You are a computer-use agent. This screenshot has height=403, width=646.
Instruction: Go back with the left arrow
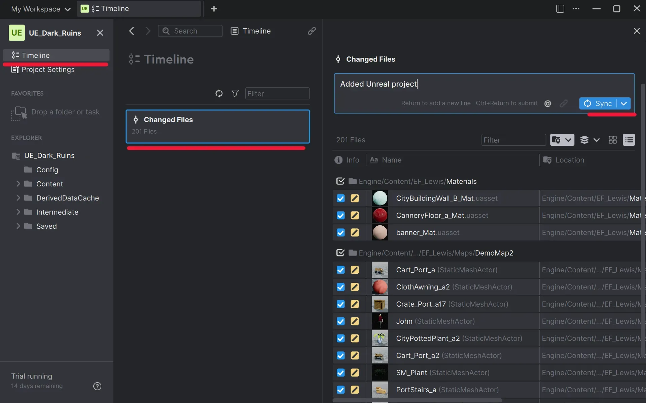tap(132, 31)
